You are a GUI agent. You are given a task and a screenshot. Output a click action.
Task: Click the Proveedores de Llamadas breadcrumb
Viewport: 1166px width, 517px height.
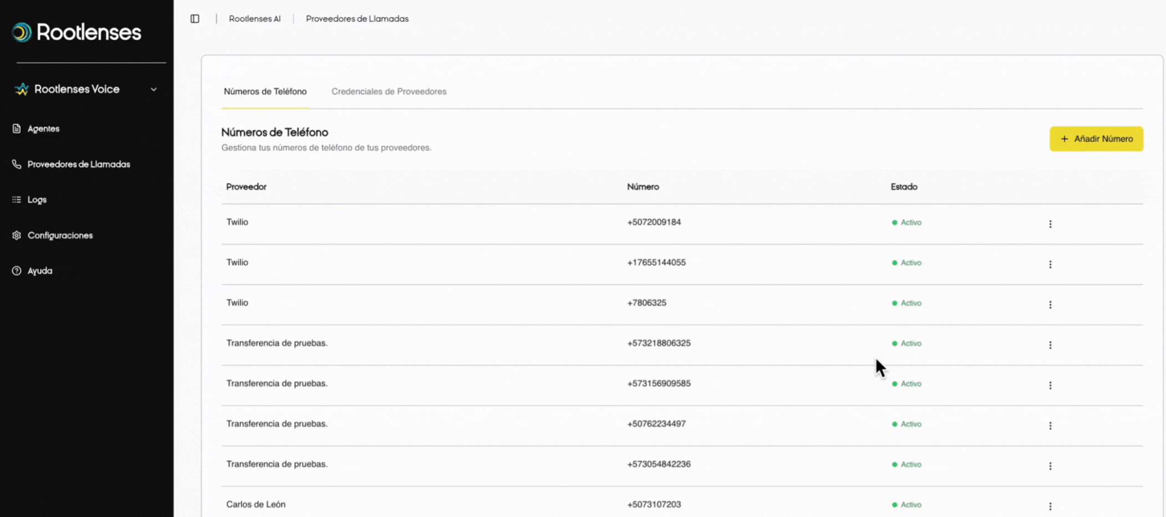point(357,19)
